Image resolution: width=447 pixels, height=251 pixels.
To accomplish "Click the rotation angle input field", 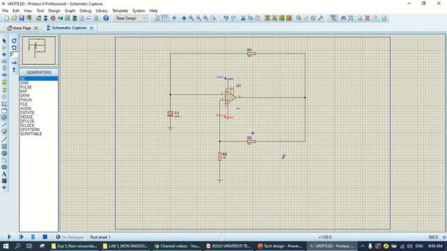I will click(x=14, y=54).
